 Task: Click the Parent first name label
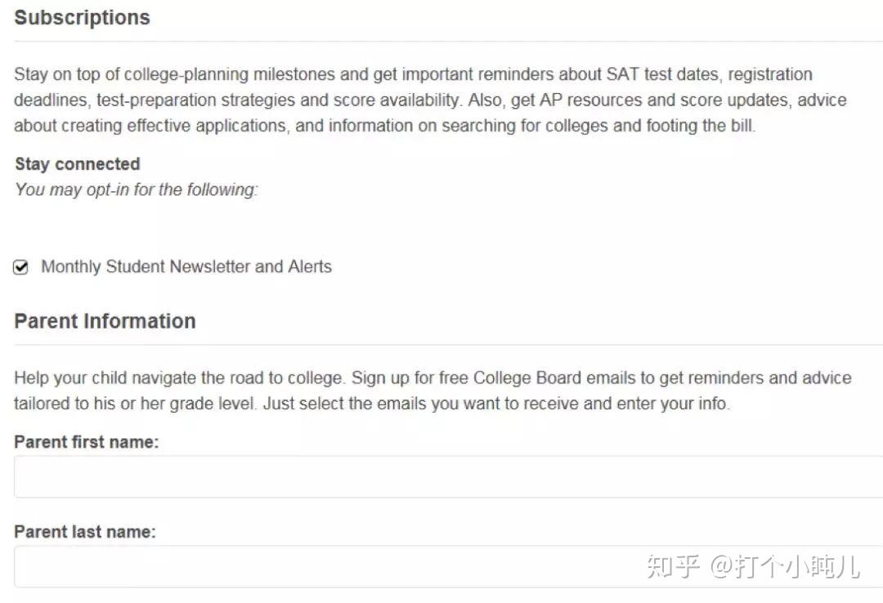pos(87,441)
